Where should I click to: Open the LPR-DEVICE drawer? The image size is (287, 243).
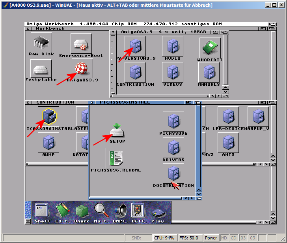click(x=228, y=117)
